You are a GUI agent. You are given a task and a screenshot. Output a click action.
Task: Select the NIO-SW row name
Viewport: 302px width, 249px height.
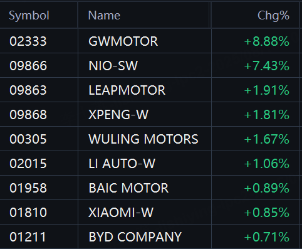tap(113, 66)
